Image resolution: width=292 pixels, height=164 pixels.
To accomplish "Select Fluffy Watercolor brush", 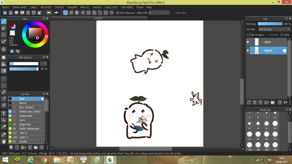I will (26, 129).
